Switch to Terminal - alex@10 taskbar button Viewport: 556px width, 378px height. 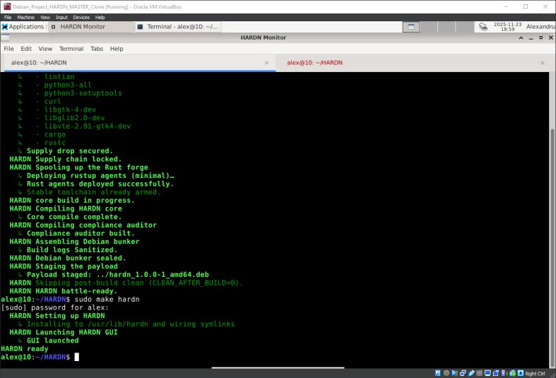click(178, 27)
